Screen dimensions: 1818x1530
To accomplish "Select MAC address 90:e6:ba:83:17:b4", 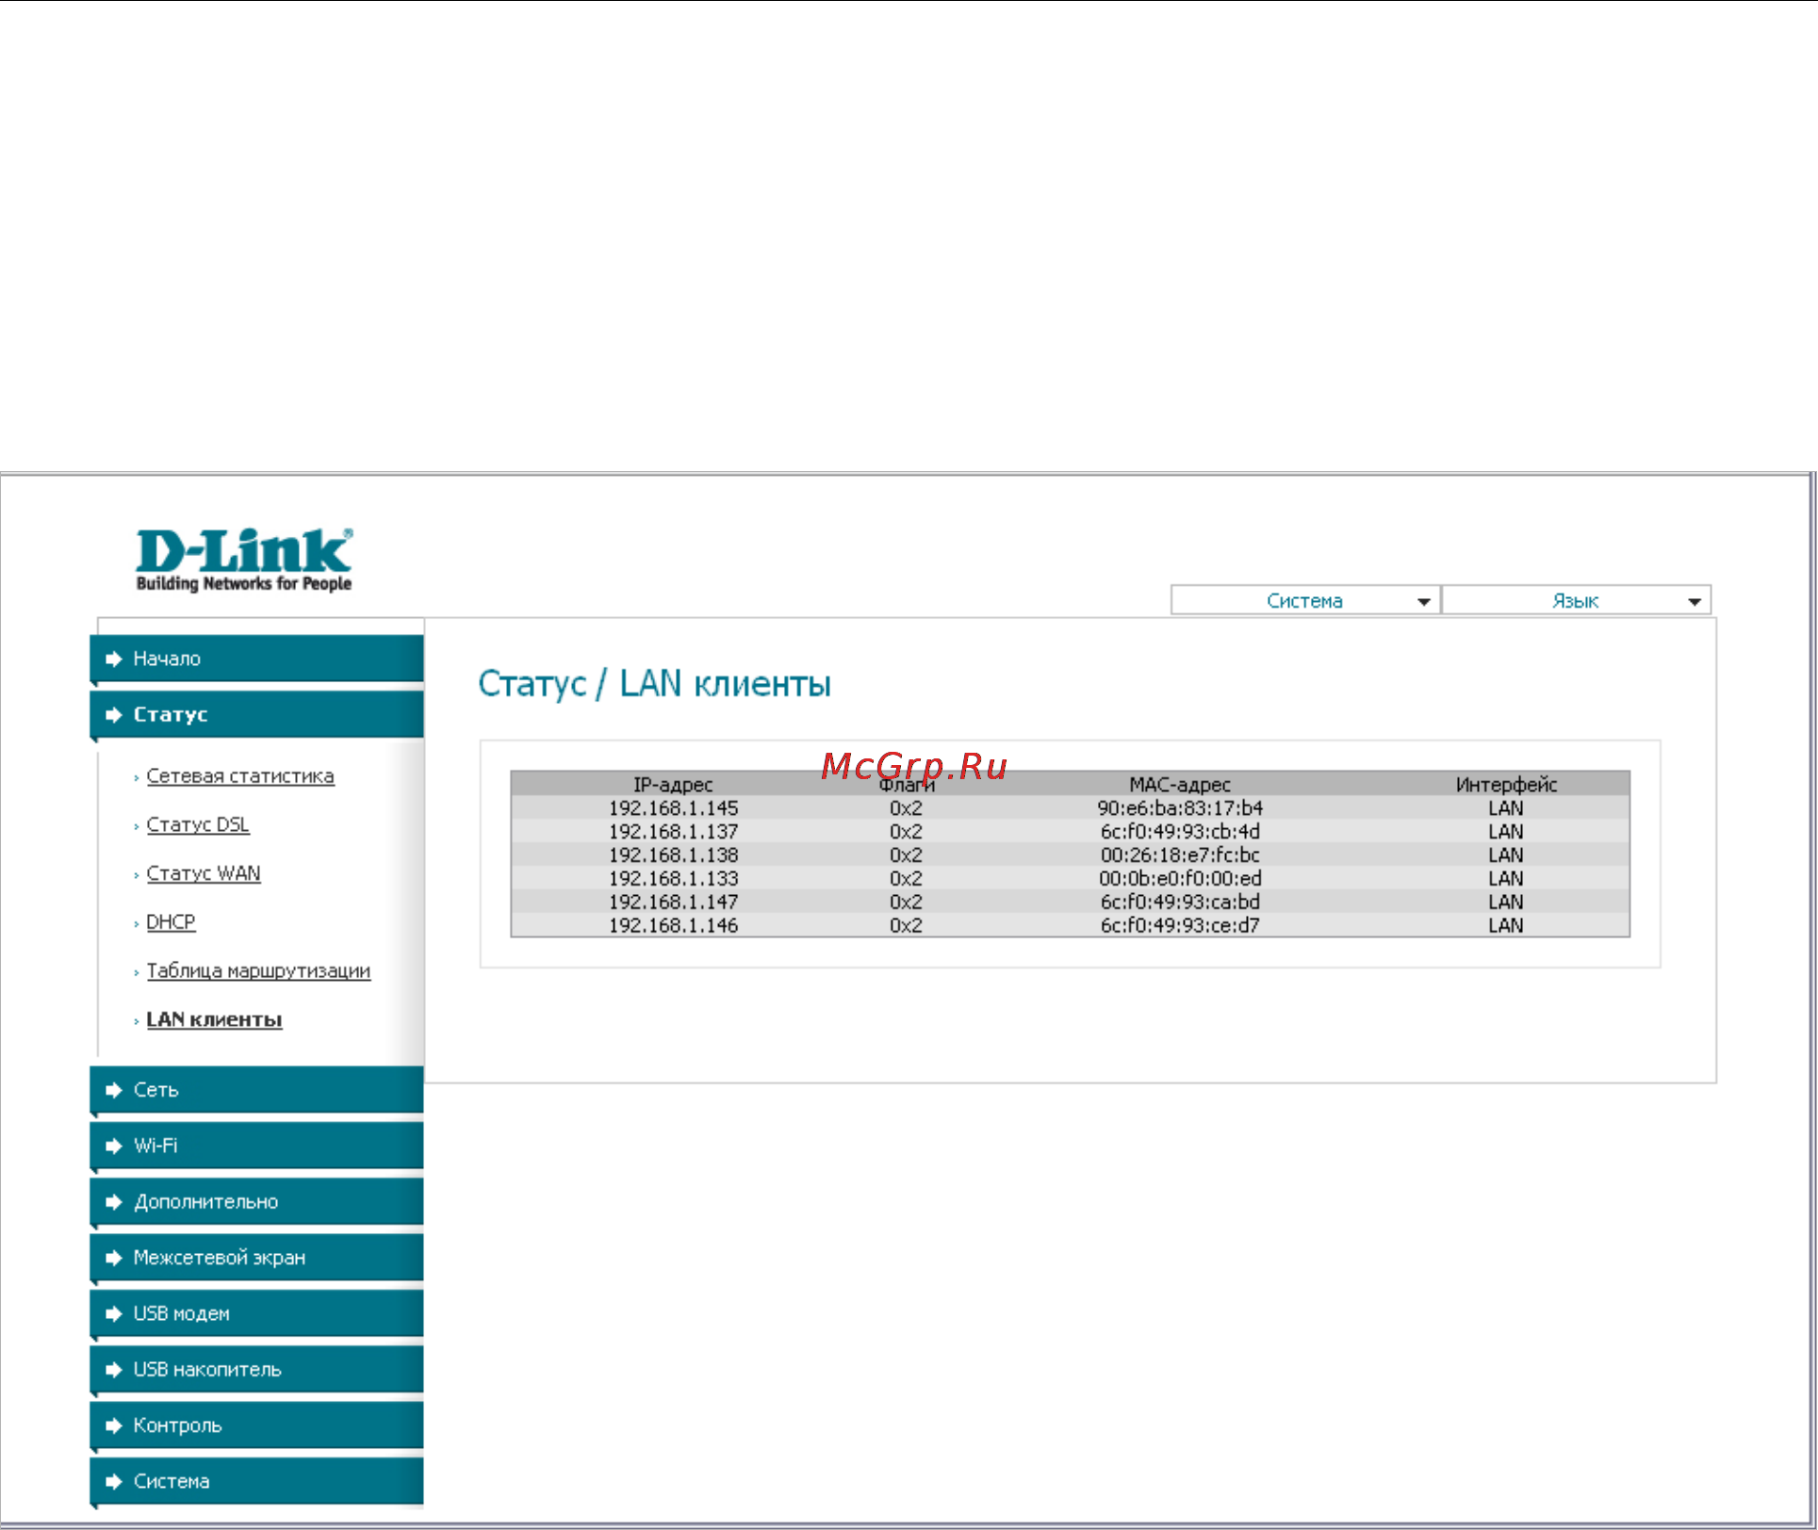I will pyautogui.click(x=1180, y=808).
